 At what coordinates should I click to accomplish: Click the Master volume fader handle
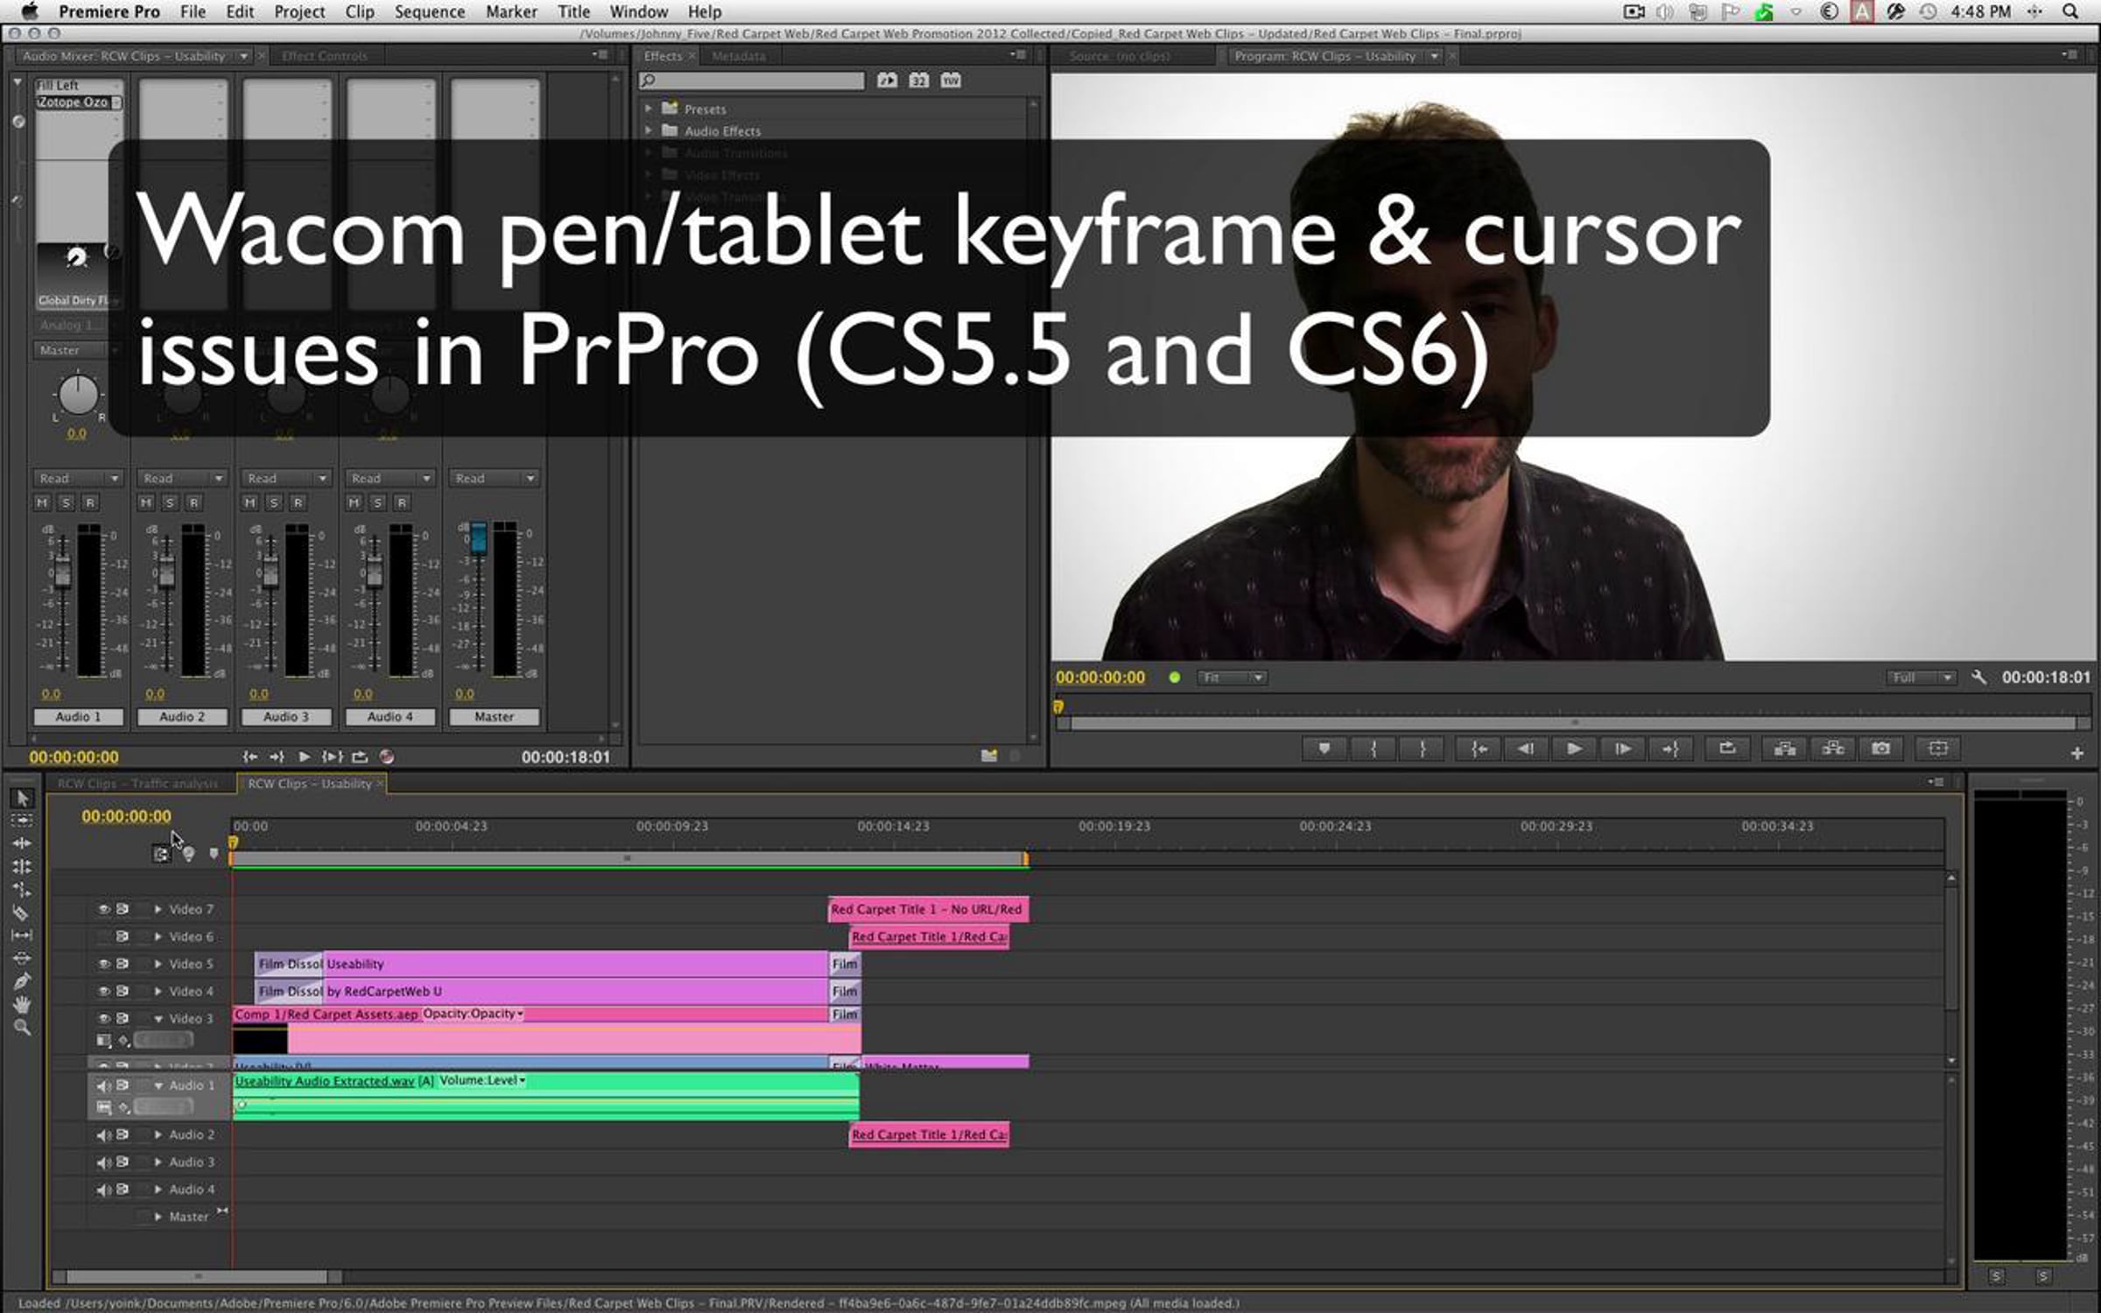pos(479,537)
